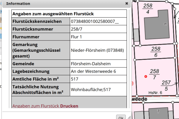Click parcel 258/6 label on map
Viewport: 179px width, 119px height.
point(156,52)
